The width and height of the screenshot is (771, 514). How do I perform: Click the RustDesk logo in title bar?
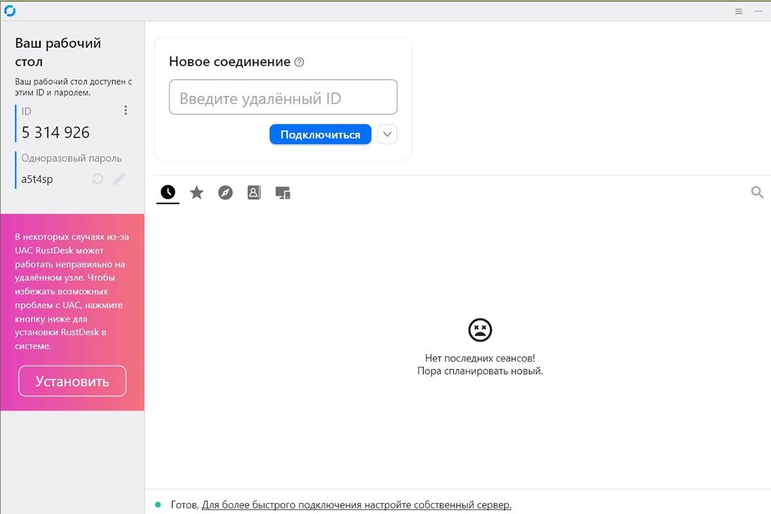(10, 11)
